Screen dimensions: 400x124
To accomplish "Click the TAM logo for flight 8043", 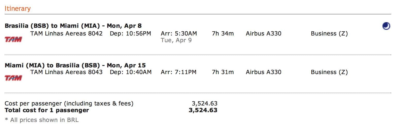I will (13, 78).
